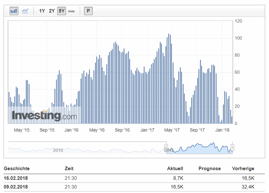Viewport: 269px width, 193px height.
Task: Click the Sep '16 x-axis label
Action: 122,130
